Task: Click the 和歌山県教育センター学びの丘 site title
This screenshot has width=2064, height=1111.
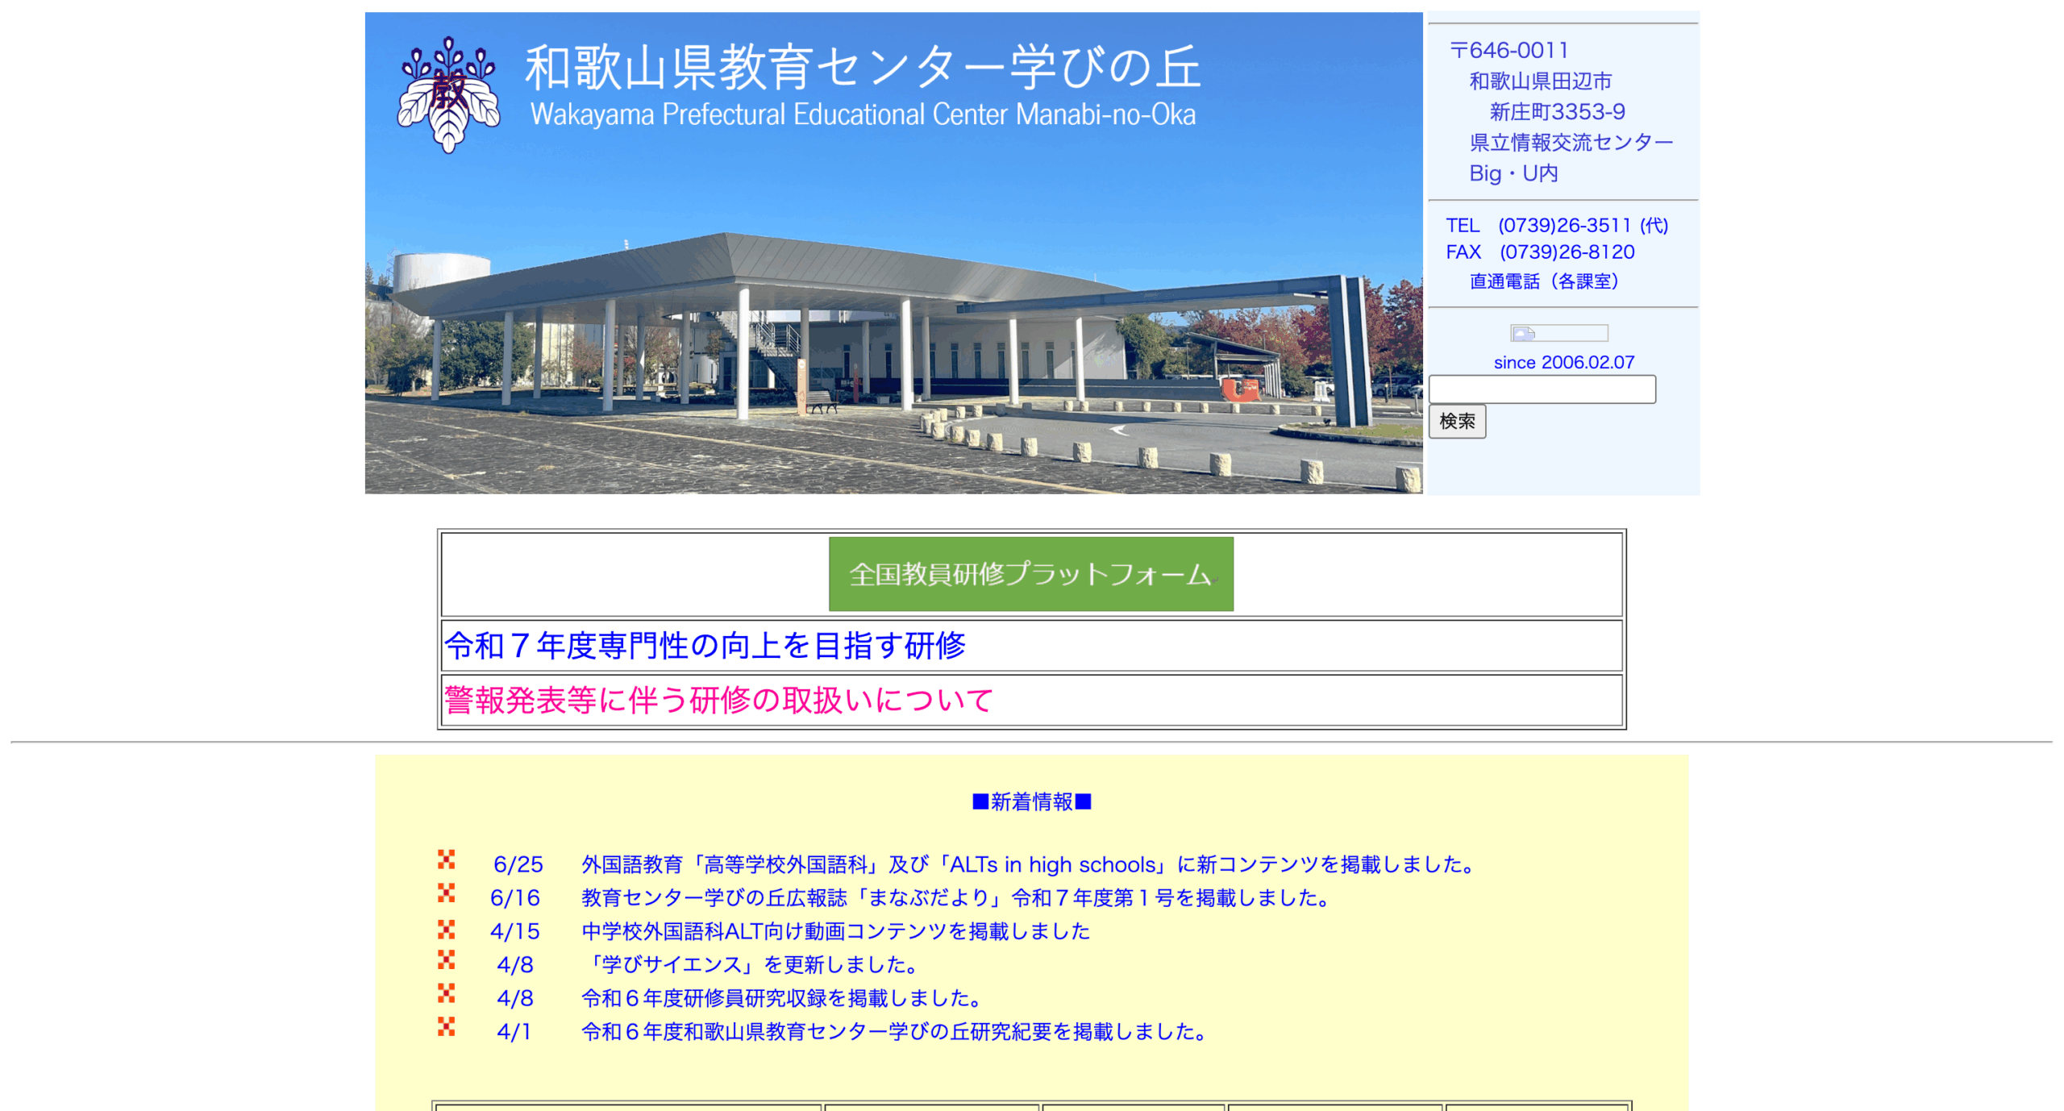Action: pos(863,67)
